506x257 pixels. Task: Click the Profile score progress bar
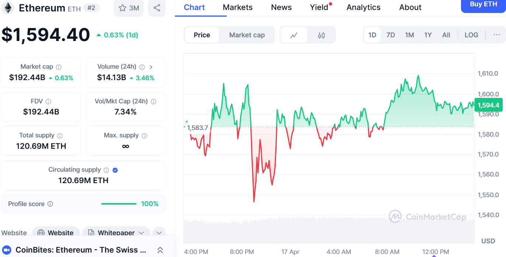coord(118,203)
